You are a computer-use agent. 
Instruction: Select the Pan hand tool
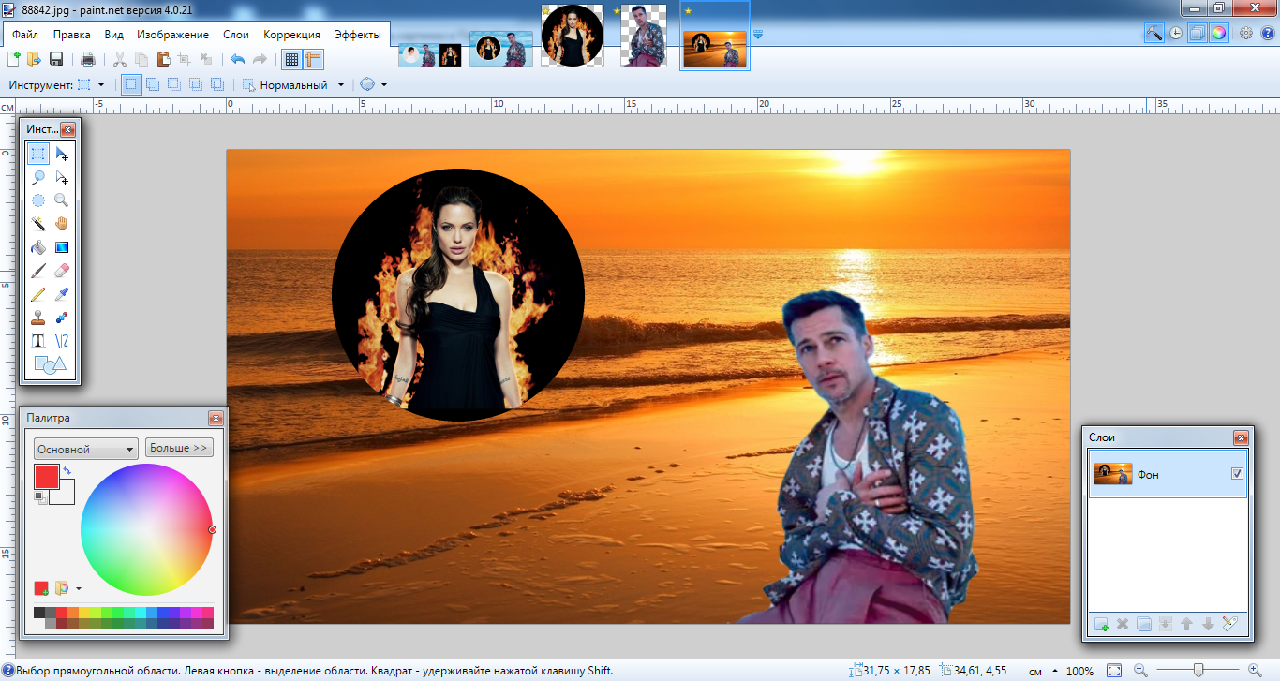(x=62, y=224)
